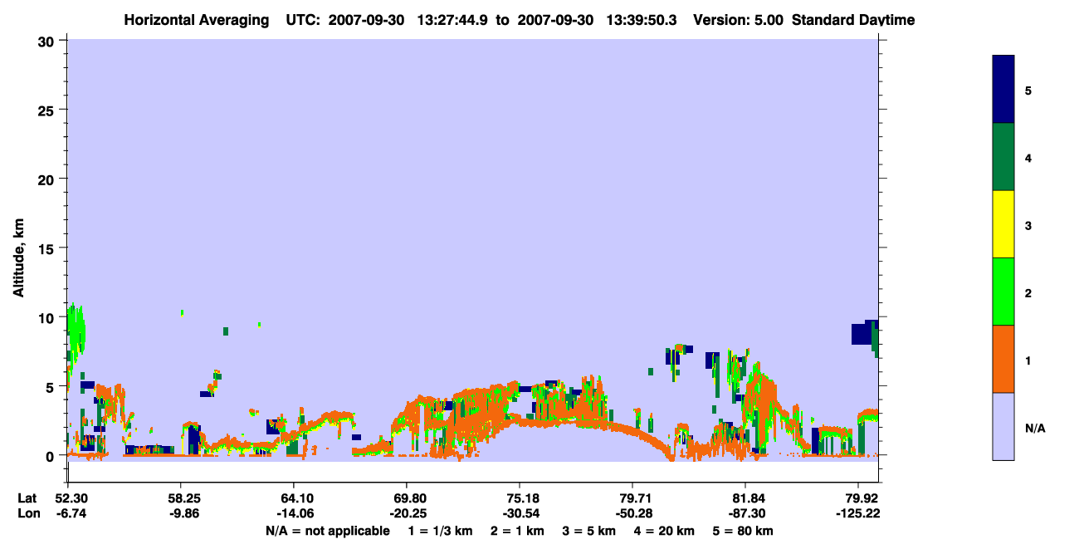The width and height of the screenshot is (1079, 554).
Task: Click the lavender N/A colorbar segment
Action: coord(1003,426)
